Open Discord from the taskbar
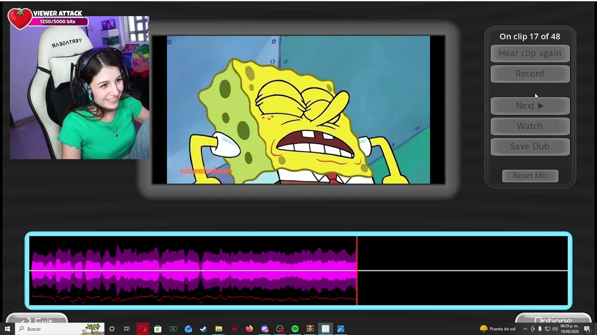 [x=264, y=329]
